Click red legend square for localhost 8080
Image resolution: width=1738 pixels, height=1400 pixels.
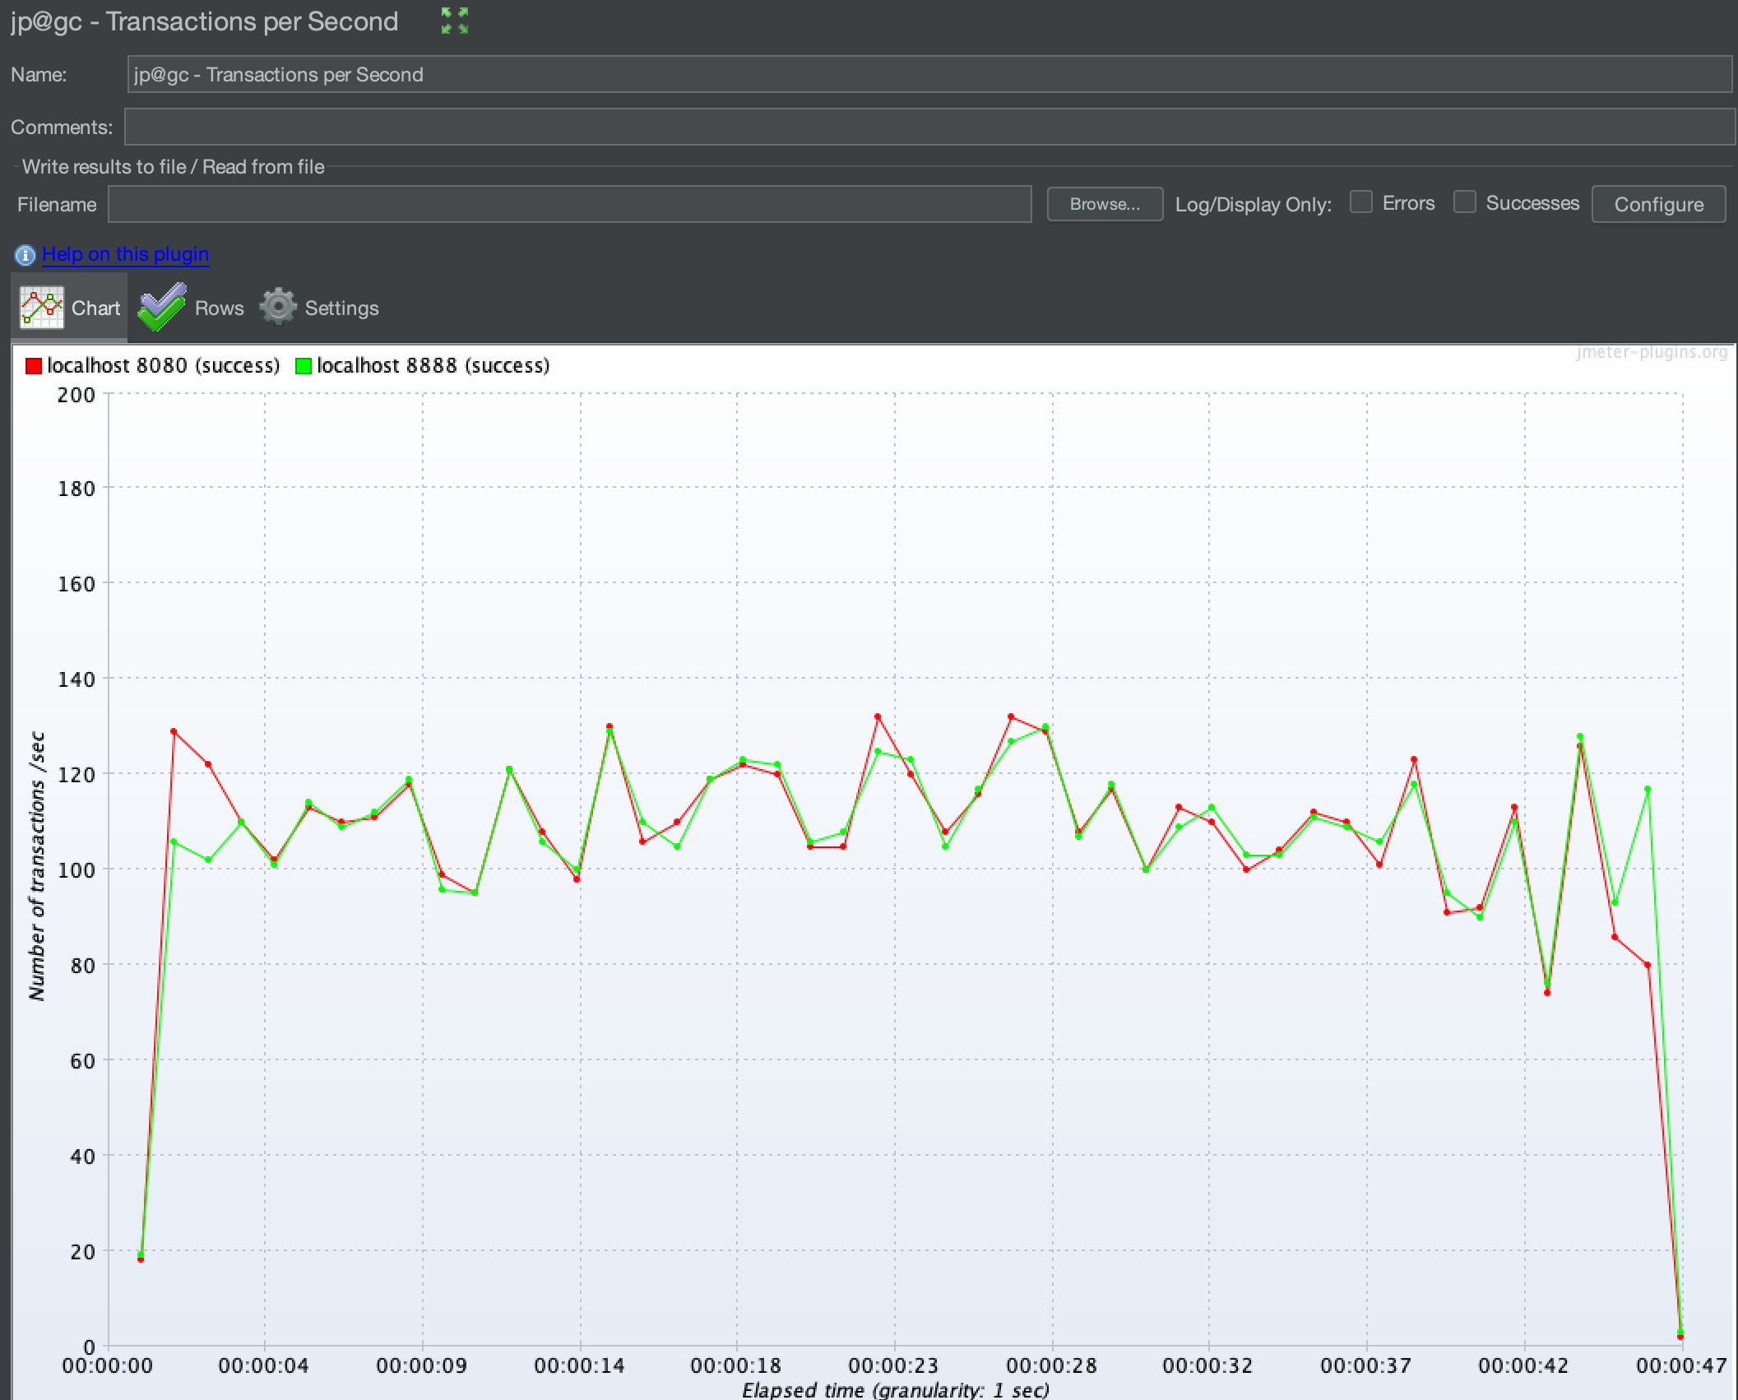[x=34, y=366]
